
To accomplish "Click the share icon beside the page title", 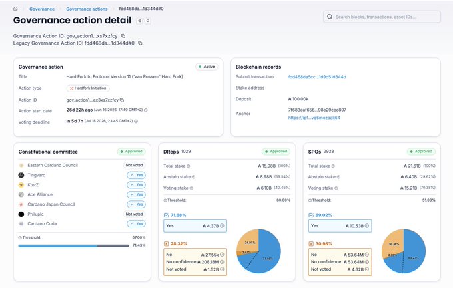I will (x=139, y=21).
